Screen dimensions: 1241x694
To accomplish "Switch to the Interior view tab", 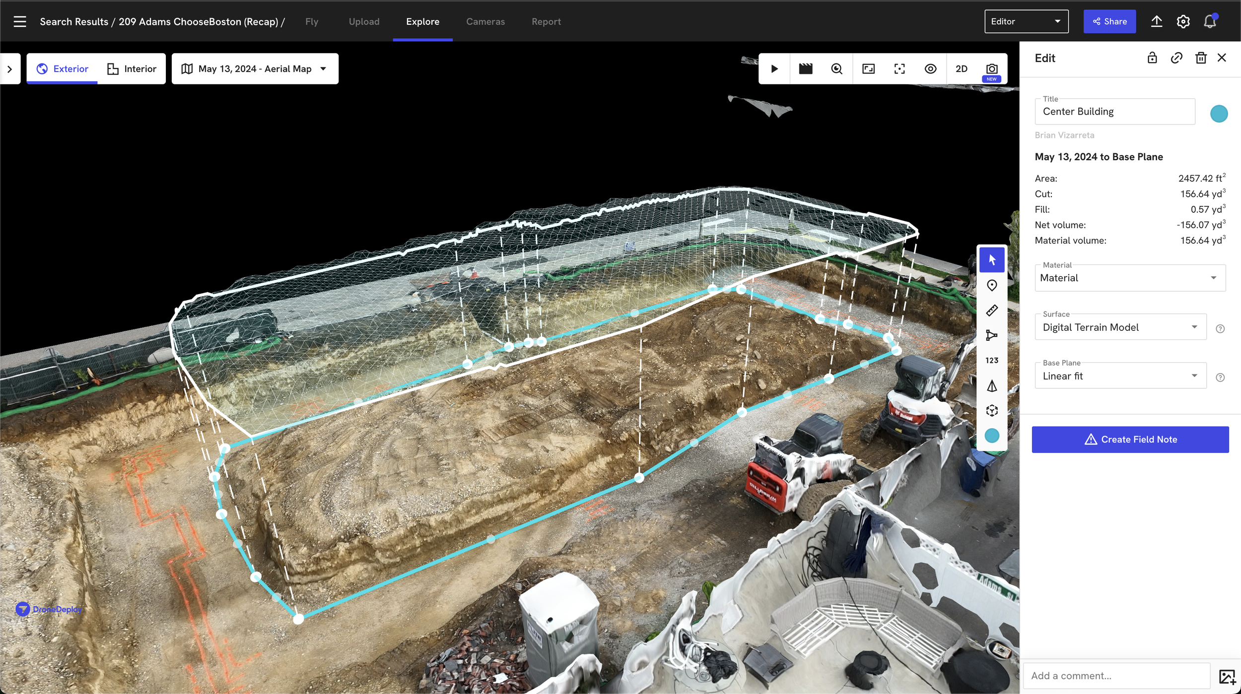I will pos(132,68).
